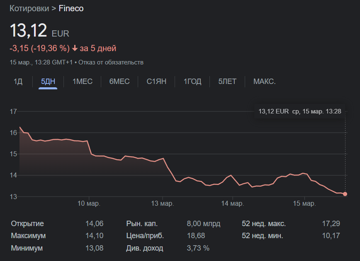This screenshot has height=261, width=360.
Task: Click the 15 мар. axis date label
Action: pos(304,204)
